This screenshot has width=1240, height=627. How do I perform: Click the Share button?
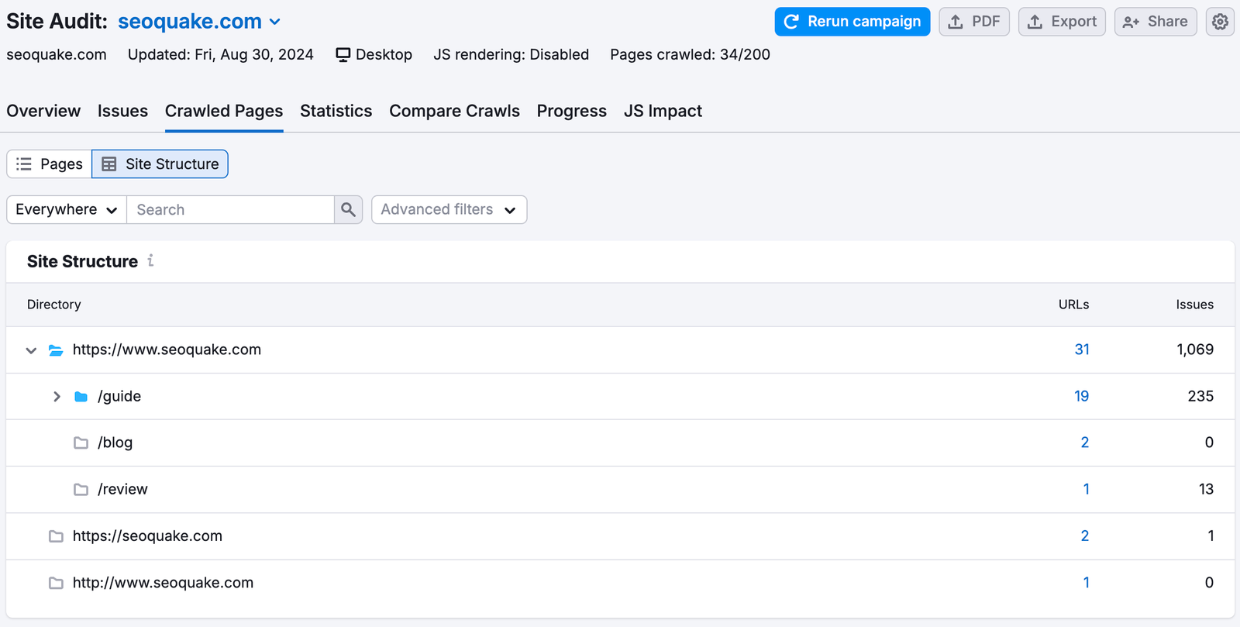click(x=1156, y=22)
